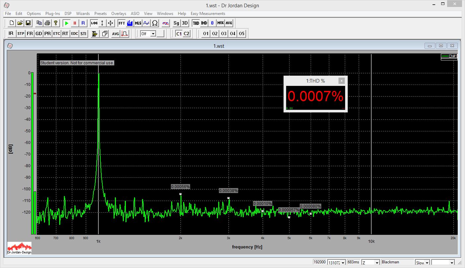465x268 pixels.
Task: Click the blank button beside Off dropdown
Action: coord(161,33)
